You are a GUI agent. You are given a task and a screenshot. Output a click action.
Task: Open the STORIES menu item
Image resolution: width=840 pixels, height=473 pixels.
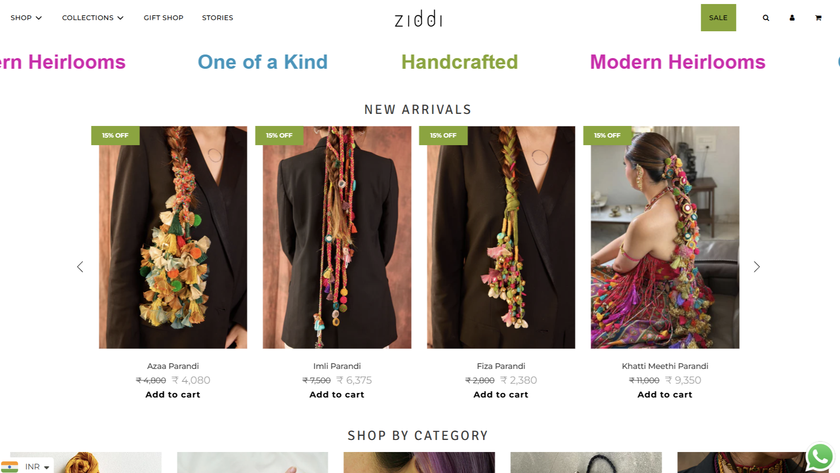[217, 18]
